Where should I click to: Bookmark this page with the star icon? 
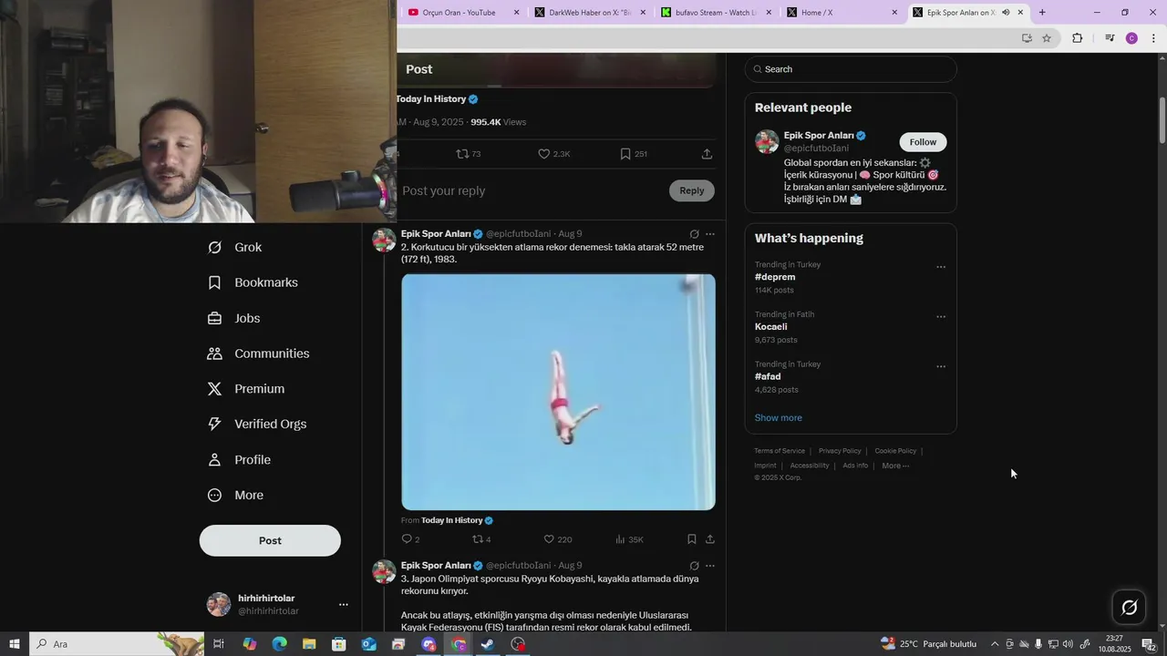(1047, 38)
